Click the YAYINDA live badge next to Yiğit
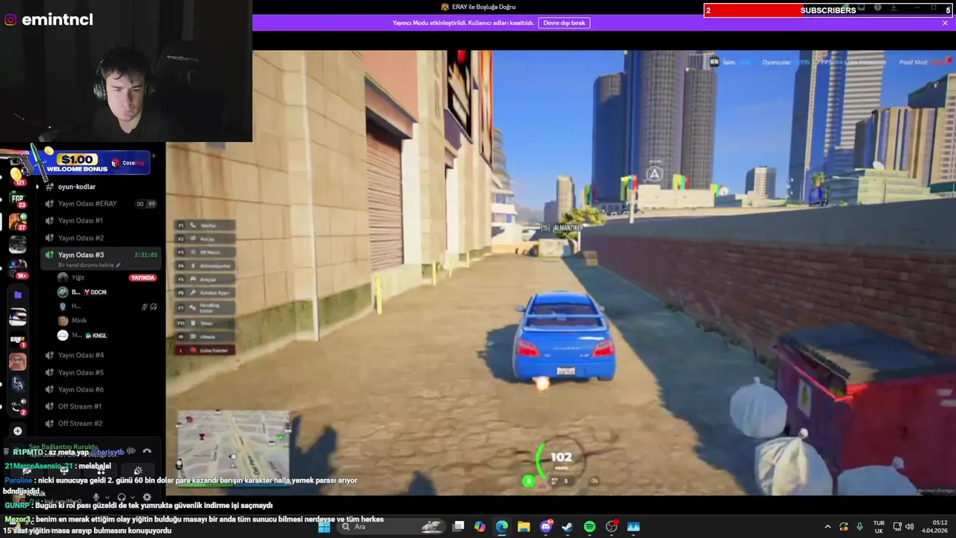Screen dimensions: 956x538 click(x=142, y=278)
